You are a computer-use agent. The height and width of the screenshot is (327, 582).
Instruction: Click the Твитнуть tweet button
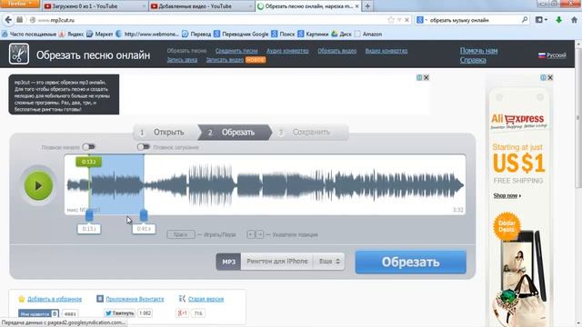coord(119,313)
